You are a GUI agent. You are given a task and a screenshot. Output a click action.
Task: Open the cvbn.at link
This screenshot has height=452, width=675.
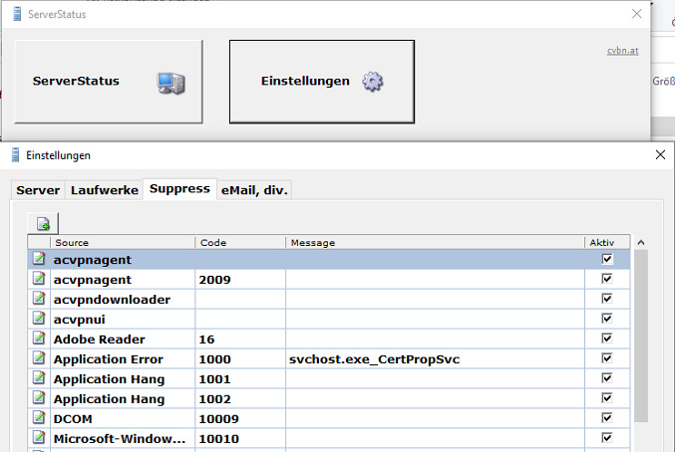pos(622,50)
